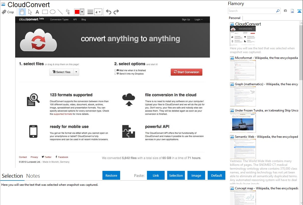Open the Under Frozen Tundra ship thumbnail
This screenshot has height=205, width=303.
243,123
